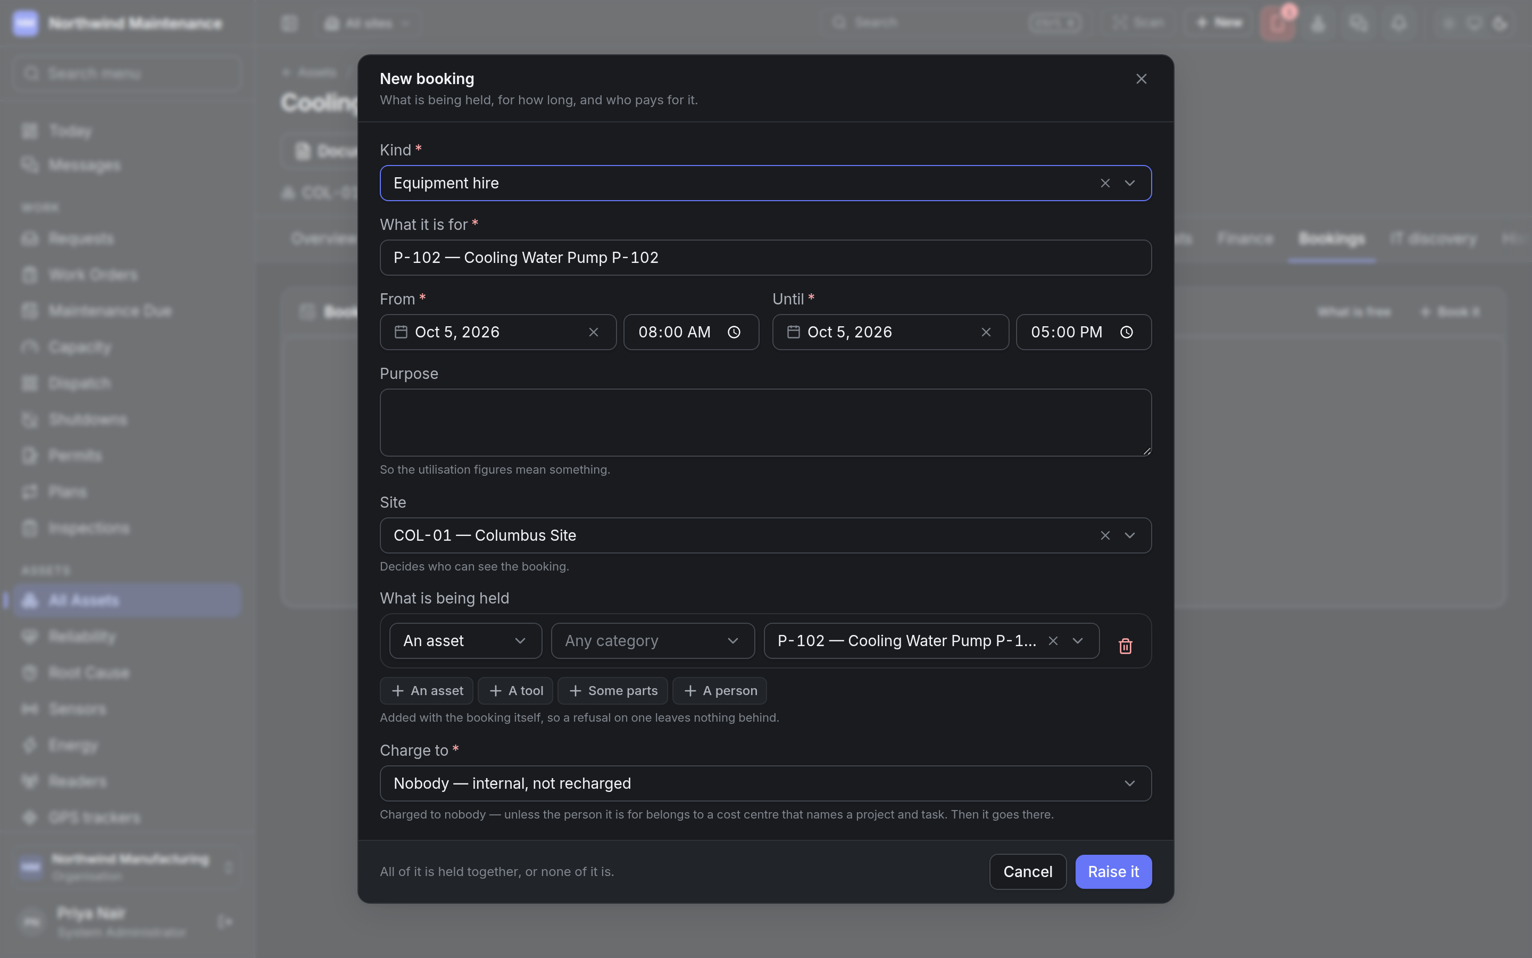Expand the Kind dropdown chevron
The image size is (1532, 958).
[1129, 183]
